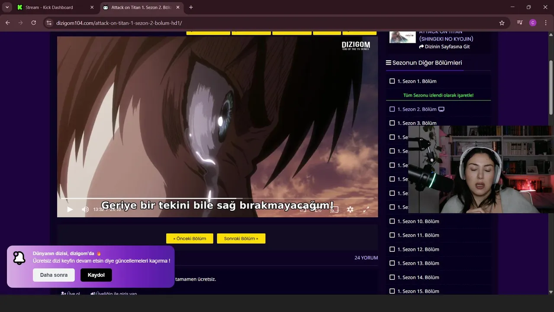Tick the checkbox for 1. Sezon 3. Bölüm

click(x=392, y=123)
